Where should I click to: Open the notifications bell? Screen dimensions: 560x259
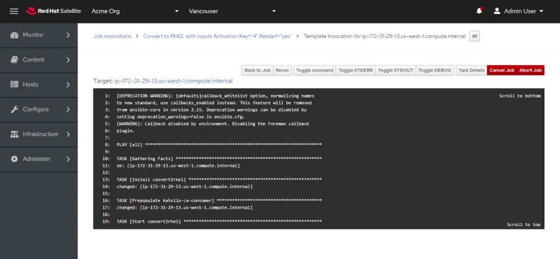coord(479,11)
